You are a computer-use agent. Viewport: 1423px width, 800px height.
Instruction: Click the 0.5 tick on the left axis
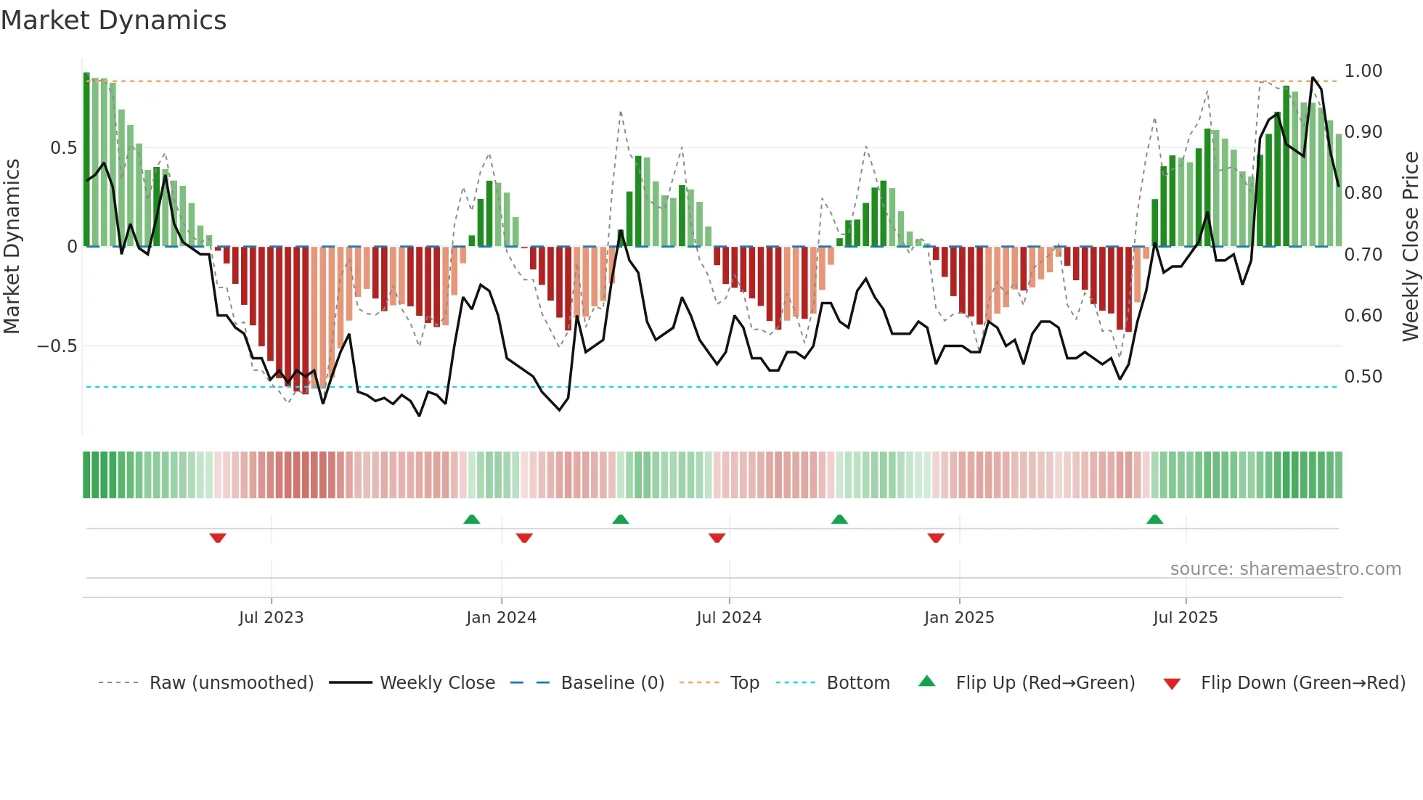coord(63,148)
